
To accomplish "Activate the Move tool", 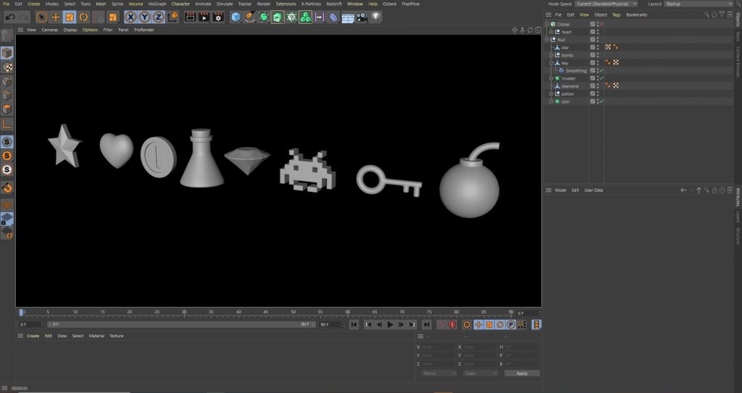I will click(x=56, y=17).
